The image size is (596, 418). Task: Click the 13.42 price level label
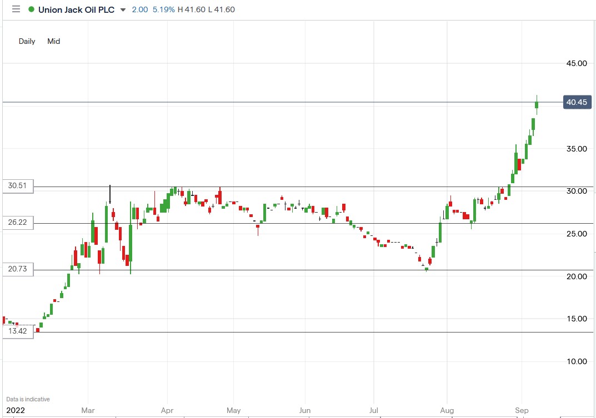[x=17, y=331]
